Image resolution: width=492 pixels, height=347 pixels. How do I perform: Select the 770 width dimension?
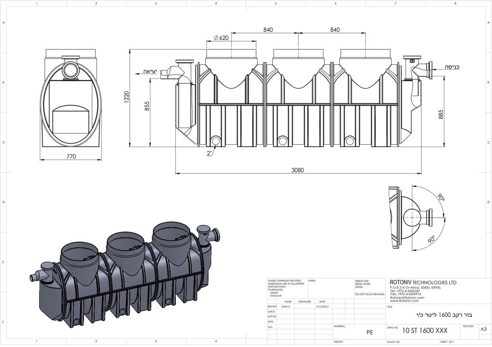[71, 156]
